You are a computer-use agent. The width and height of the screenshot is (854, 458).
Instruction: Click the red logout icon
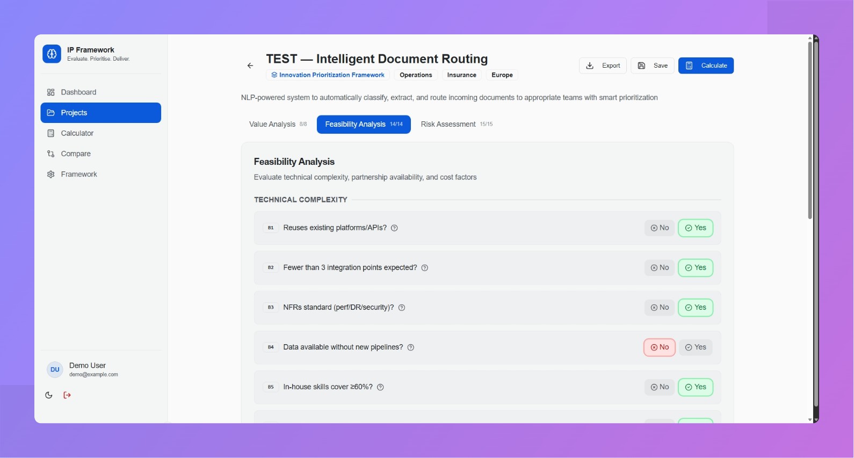67,395
